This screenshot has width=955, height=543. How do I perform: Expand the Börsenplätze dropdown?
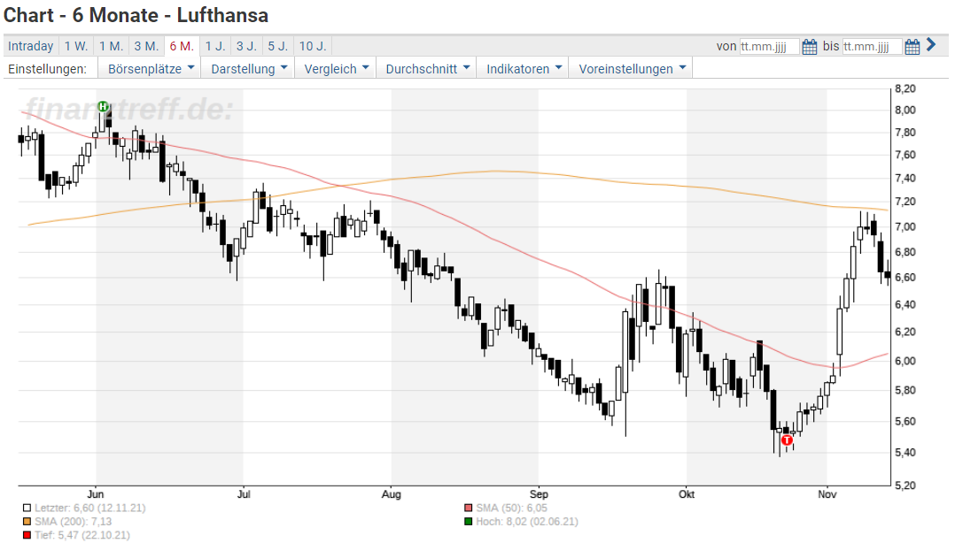click(151, 69)
